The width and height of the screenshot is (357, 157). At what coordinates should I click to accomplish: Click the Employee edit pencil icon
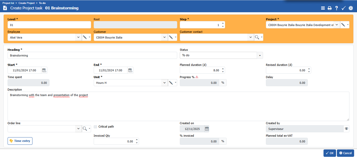click(x=85, y=37)
